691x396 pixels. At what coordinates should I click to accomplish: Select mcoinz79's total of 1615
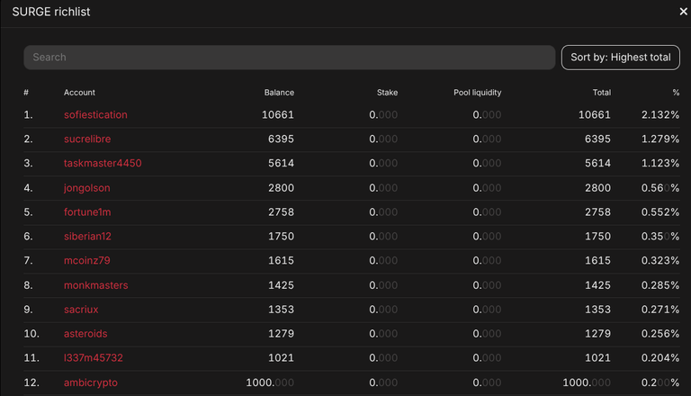[597, 261]
